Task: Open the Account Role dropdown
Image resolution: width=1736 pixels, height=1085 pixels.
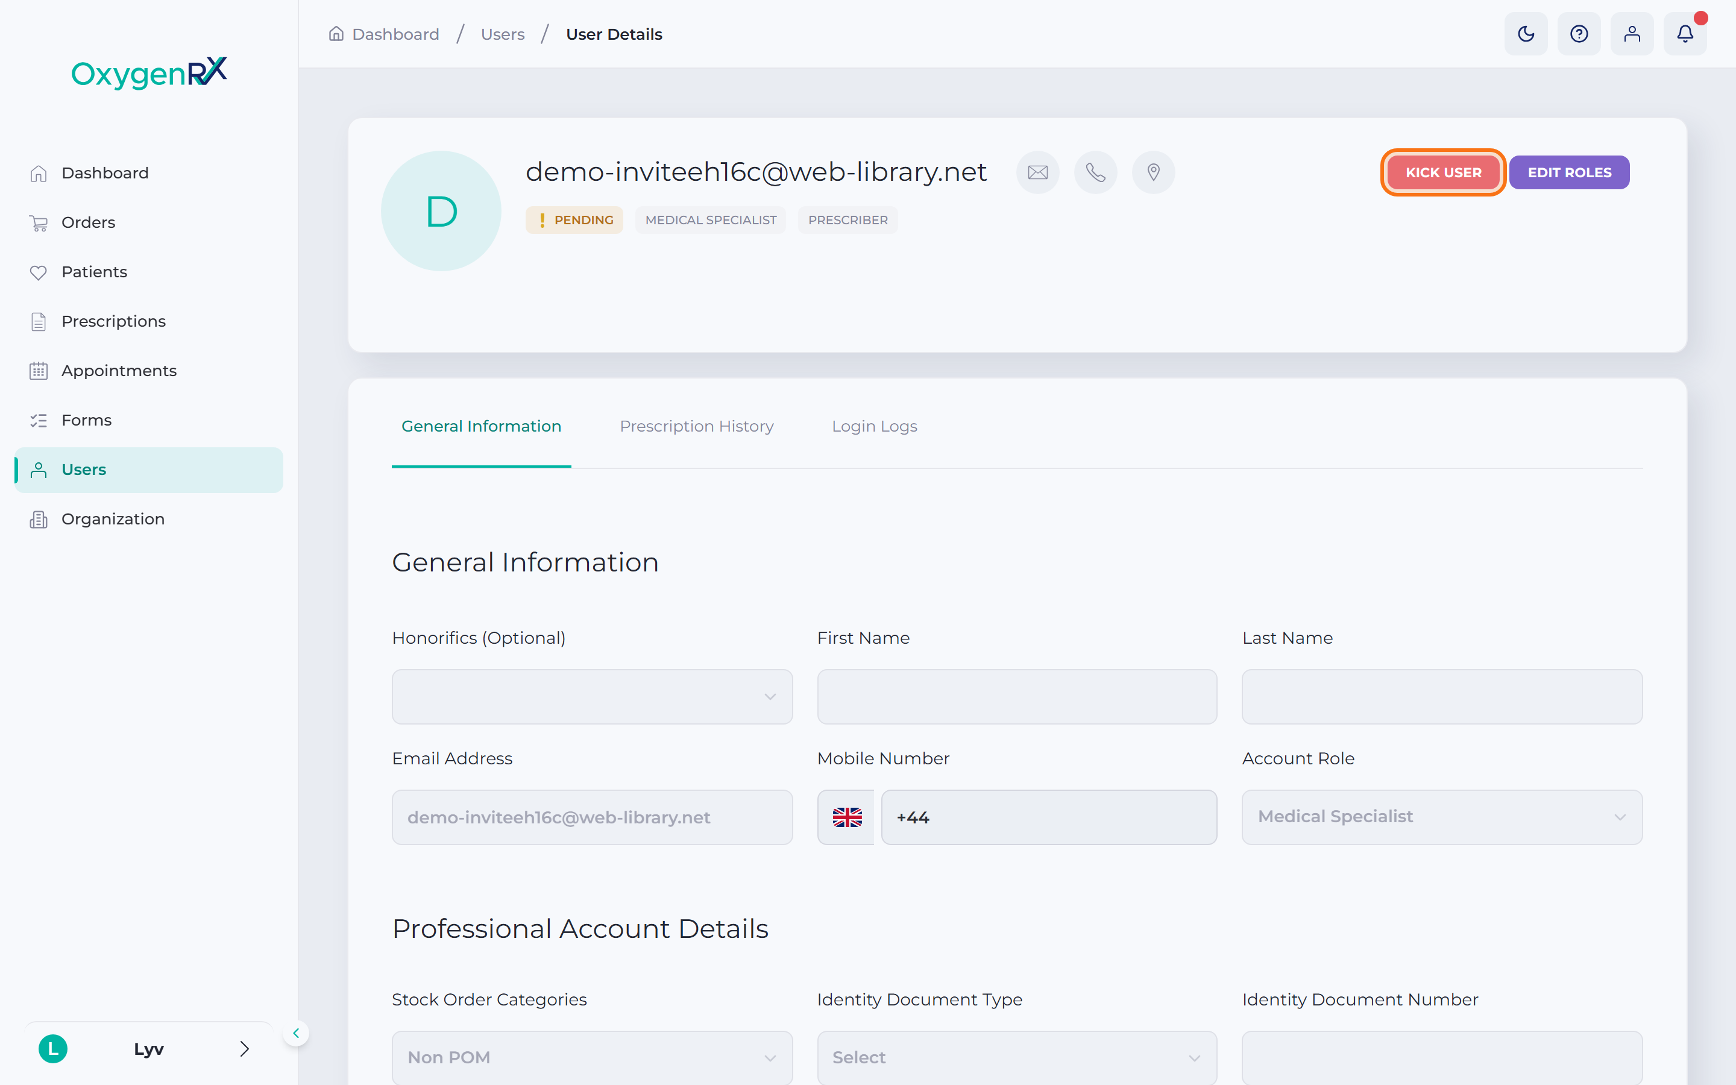Action: point(1442,817)
